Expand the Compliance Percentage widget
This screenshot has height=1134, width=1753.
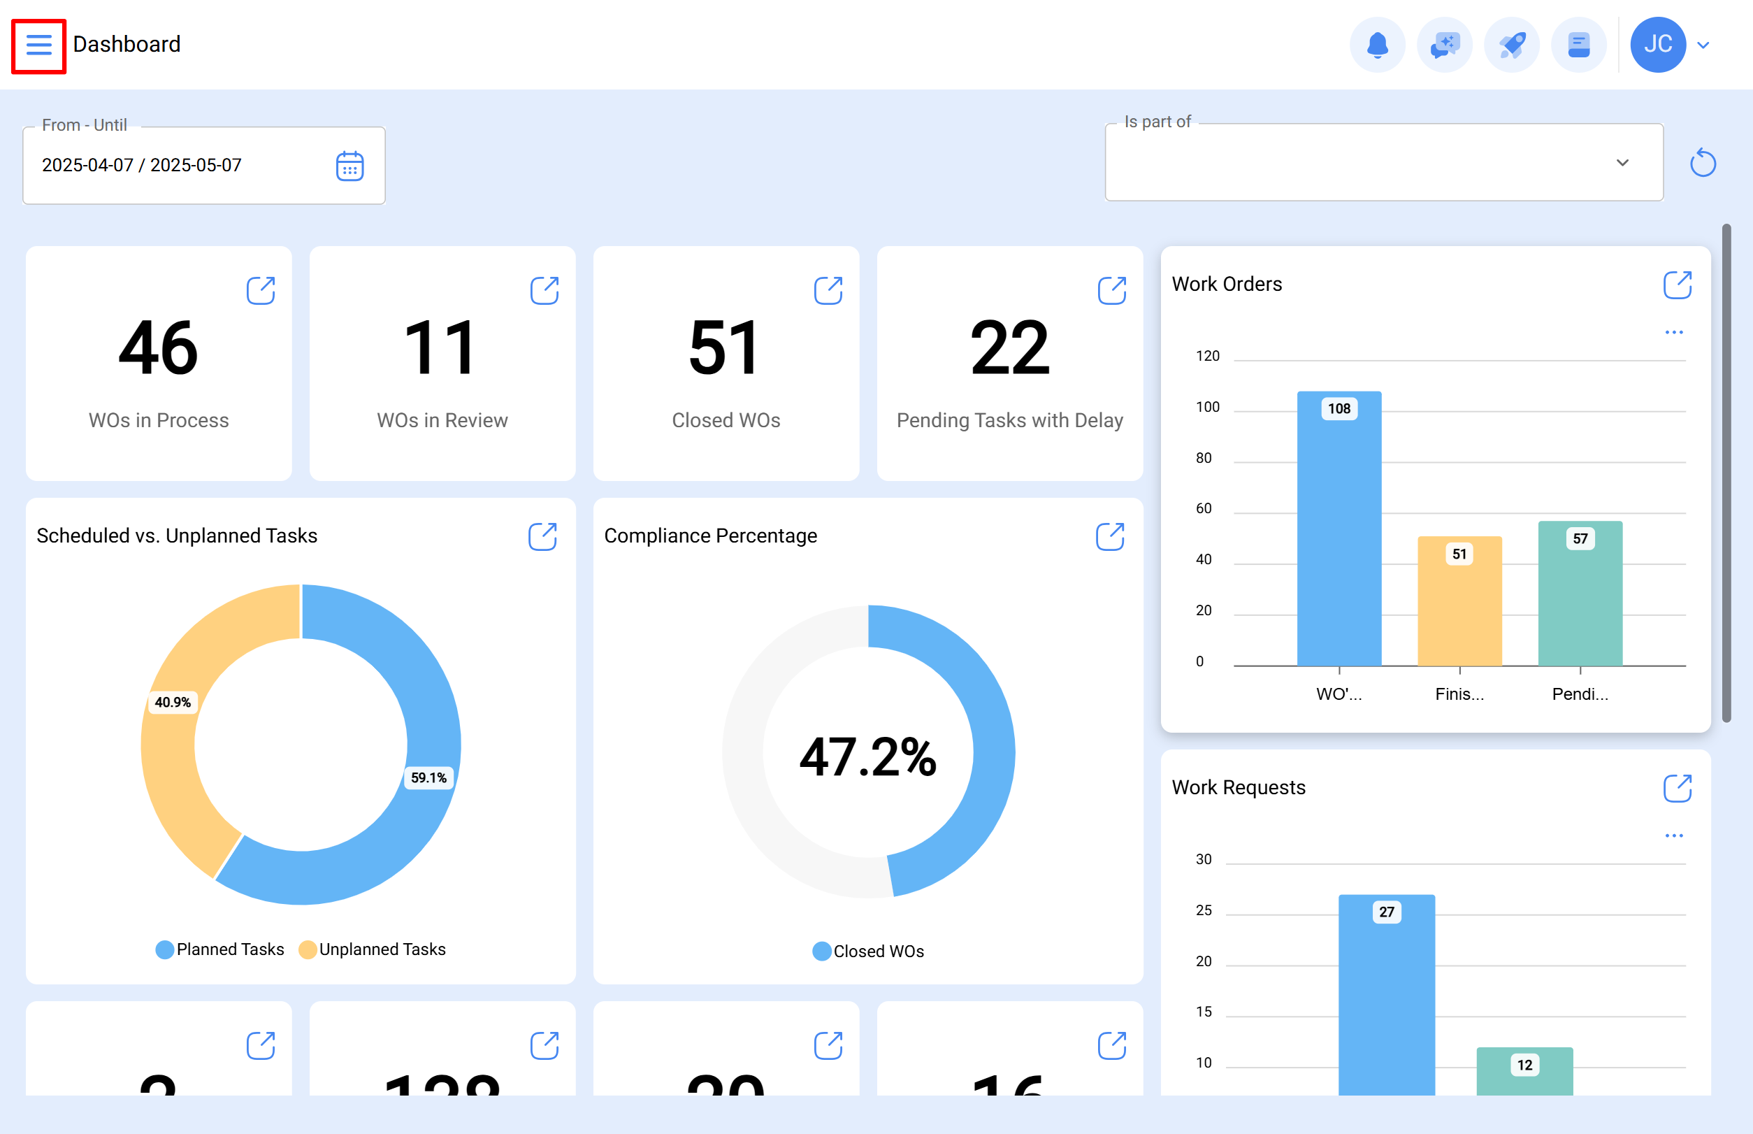[x=1110, y=537]
